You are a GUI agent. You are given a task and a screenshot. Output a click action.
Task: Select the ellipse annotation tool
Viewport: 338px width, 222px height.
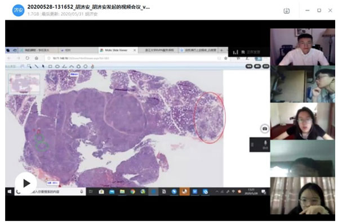pyautogui.click(x=57, y=66)
